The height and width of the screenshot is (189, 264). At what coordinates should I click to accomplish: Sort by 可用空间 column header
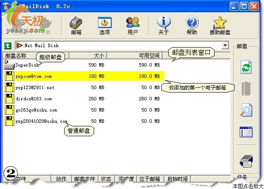coord(134,56)
